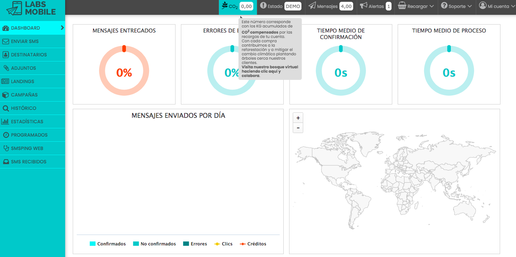The width and height of the screenshot is (516, 257).
Task: Click the bar chart icon for Estadísticas
Action: point(5,122)
